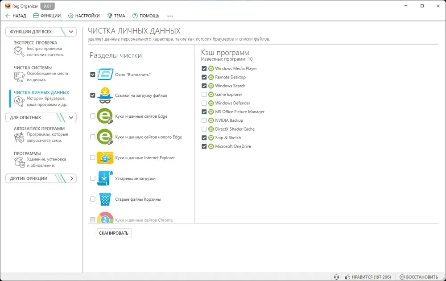Click the gear icon beside Windows Search

click(x=211, y=86)
